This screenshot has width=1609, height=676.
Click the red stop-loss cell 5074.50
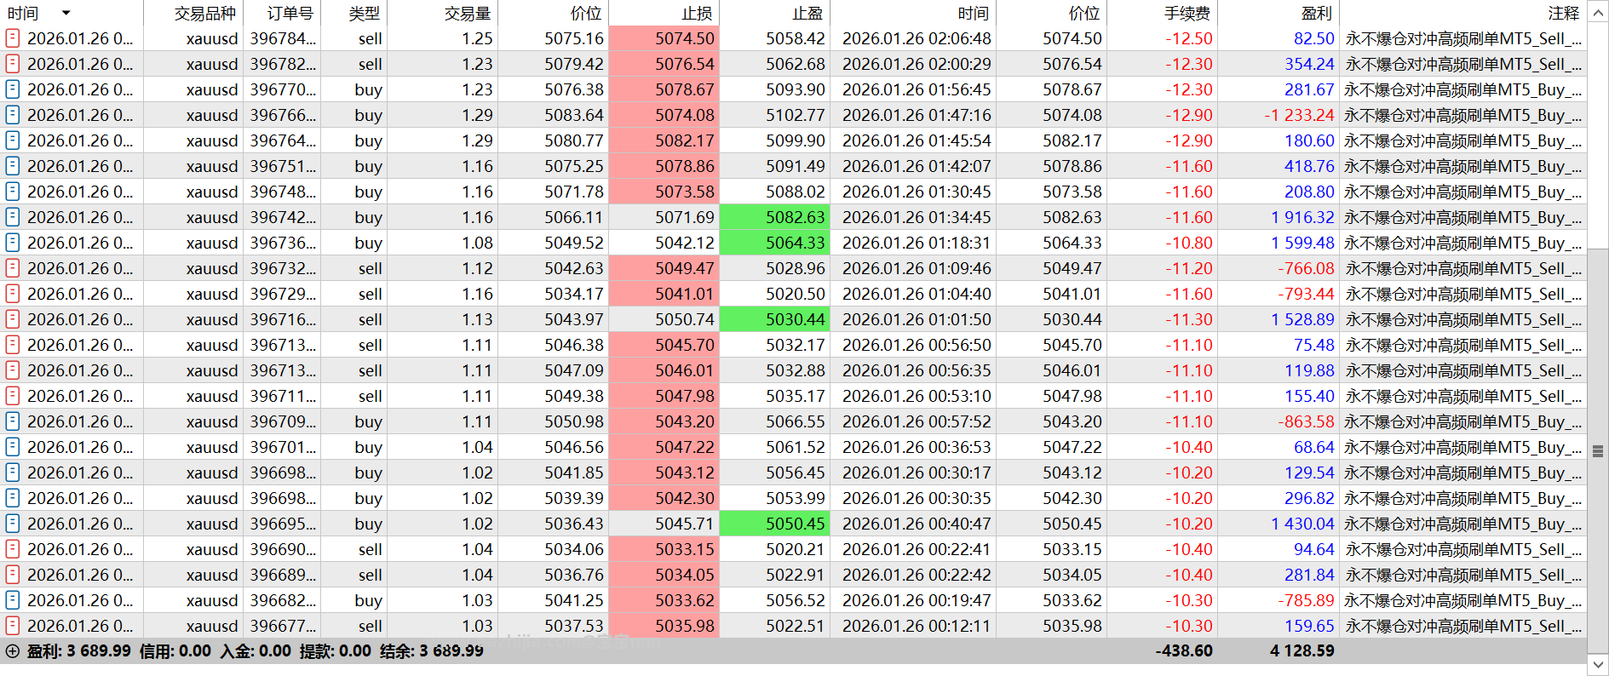pos(664,38)
